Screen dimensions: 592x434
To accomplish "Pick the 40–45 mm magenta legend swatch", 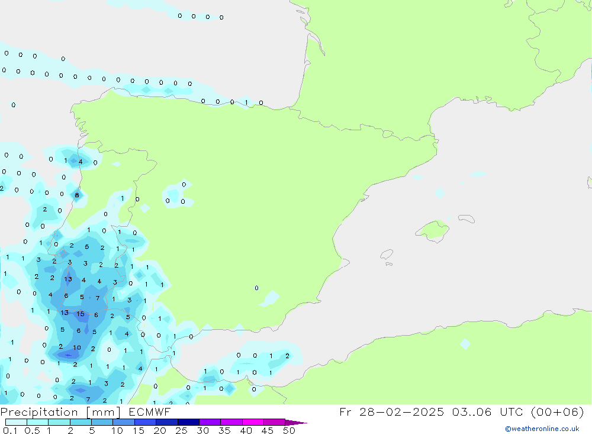I will pyautogui.click(x=253, y=422).
